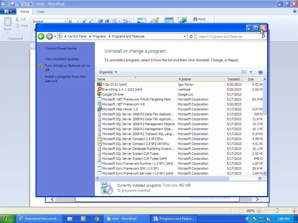Click Programs in the breadcrumb path
298x223 pixels.
[x=99, y=36]
